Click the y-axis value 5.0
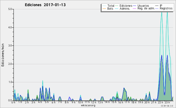Screen dimensions: 176x108 point(10,9)
